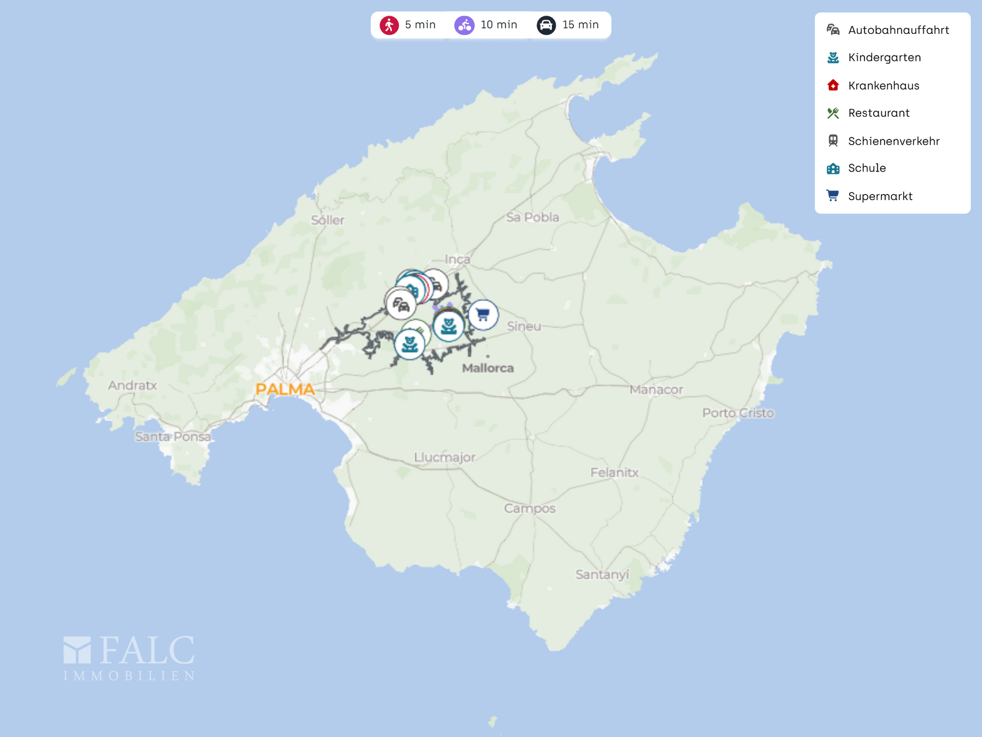The image size is (982, 737).
Task: Click the 15 min car icon
Action: [546, 25]
